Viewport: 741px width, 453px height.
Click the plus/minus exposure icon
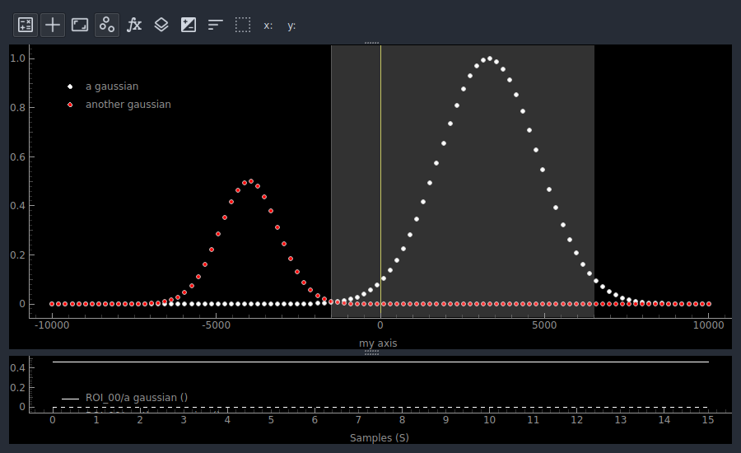(189, 25)
